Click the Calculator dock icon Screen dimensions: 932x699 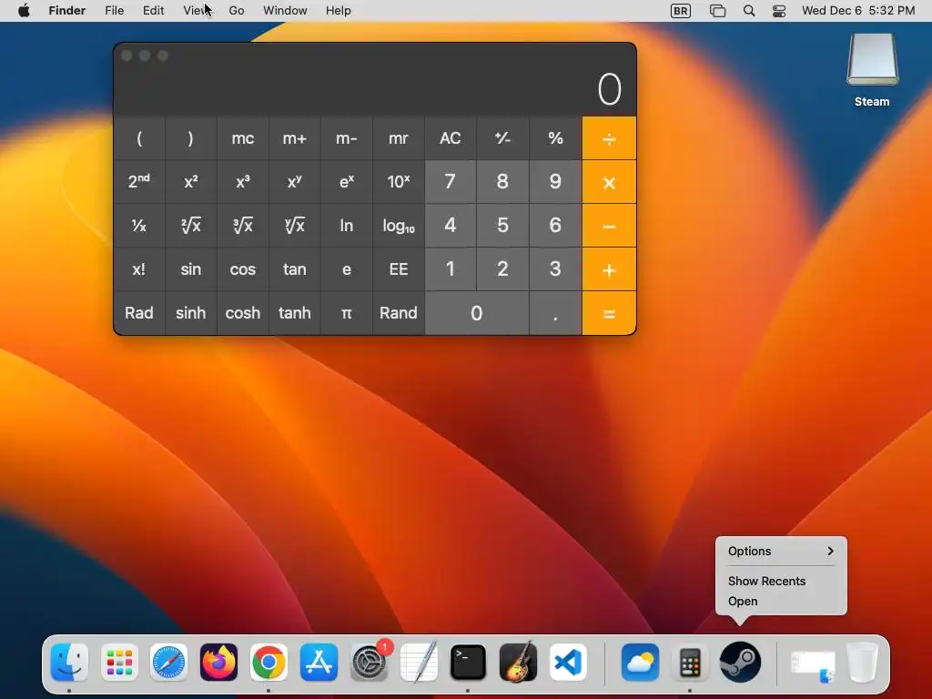coord(690,663)
